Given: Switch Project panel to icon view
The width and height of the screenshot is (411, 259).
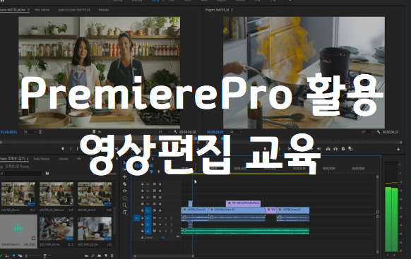Looking at the screenshot, I should coord(14,255).
